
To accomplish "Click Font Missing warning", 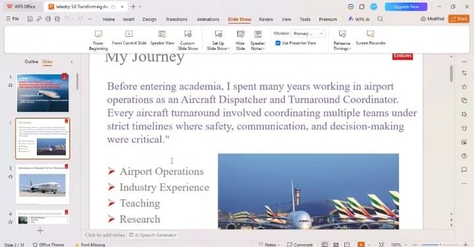I will (x=90, y=244).
